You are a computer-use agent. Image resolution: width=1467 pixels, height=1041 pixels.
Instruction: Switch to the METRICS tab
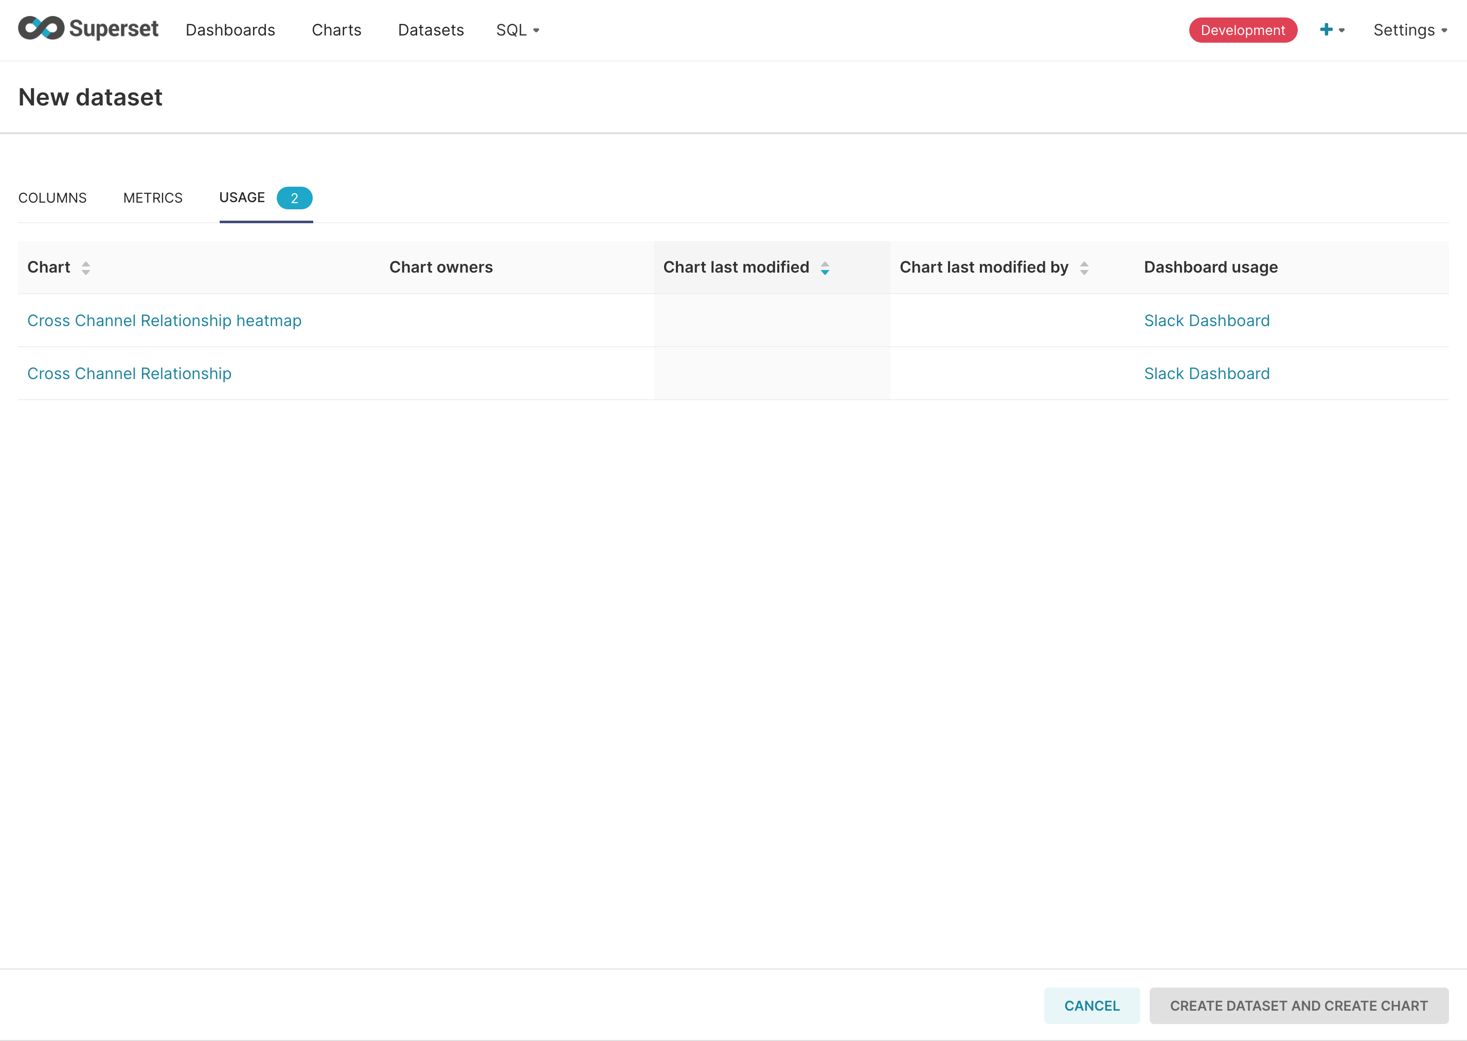coord(153,198)
